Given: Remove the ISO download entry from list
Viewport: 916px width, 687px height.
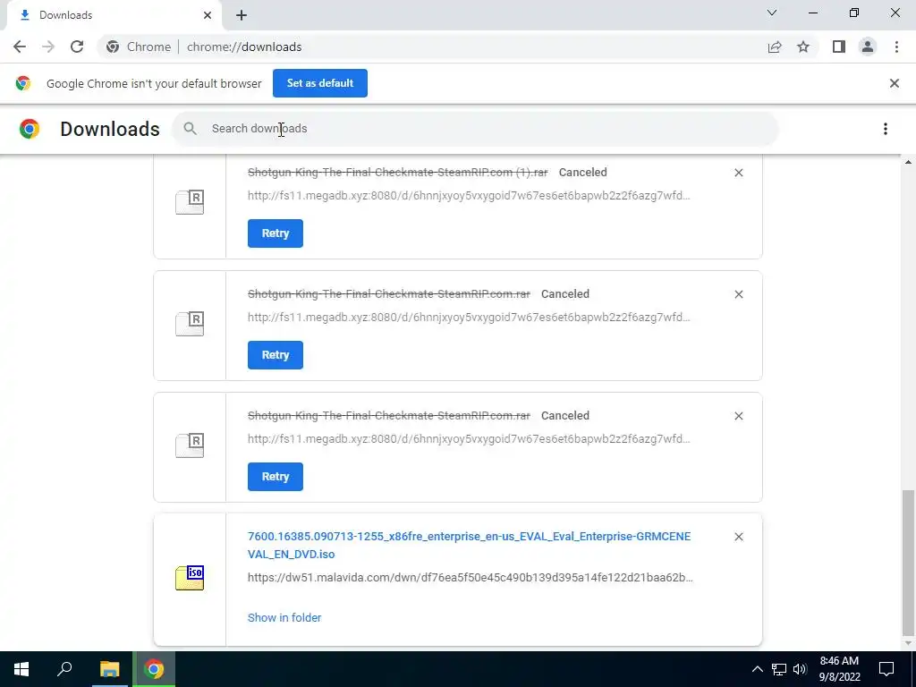Looking at the screenshot, I should tap(738, 537).
